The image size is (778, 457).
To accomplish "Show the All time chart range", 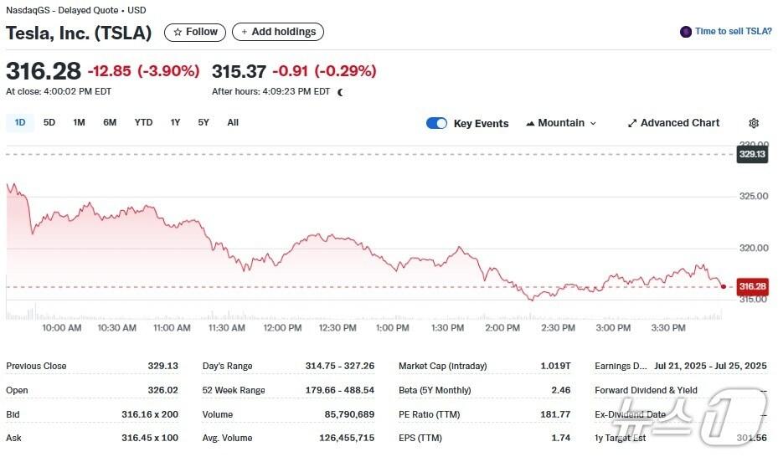I will 233,122.
